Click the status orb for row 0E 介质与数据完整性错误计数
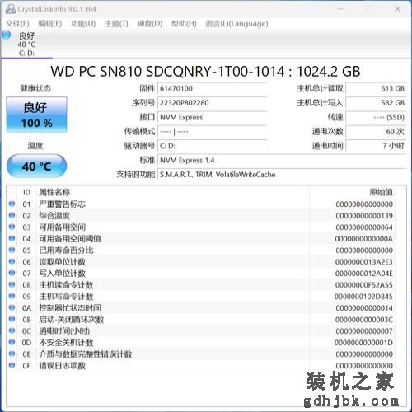This screenshot has height=412, width=412. [12, 353]
